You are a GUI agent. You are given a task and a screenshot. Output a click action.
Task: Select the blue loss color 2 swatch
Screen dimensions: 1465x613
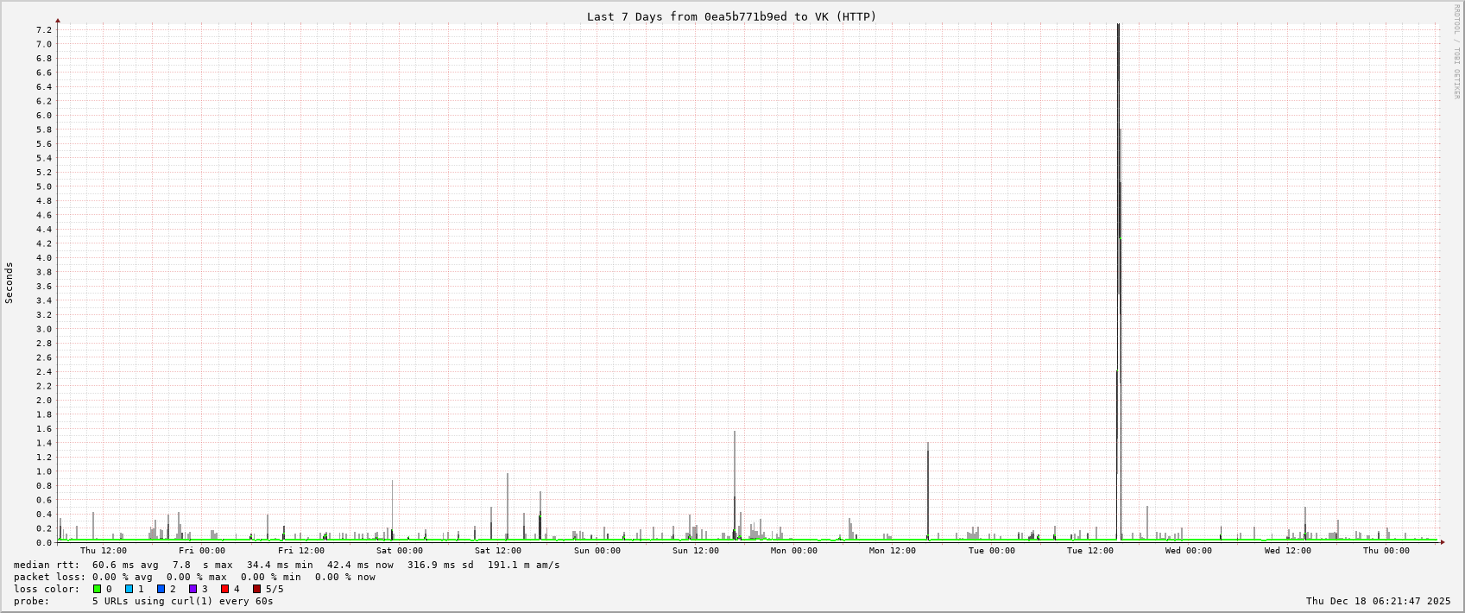pyautogui.click(x=161, y=589)
